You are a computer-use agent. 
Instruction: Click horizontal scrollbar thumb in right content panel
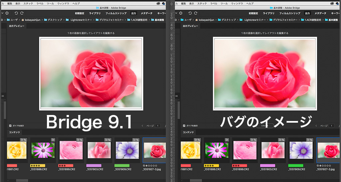(x=196, y=180)
